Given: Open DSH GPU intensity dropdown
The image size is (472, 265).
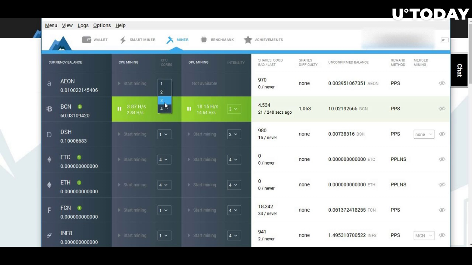Looking at the screenshot, I should 234,134.
